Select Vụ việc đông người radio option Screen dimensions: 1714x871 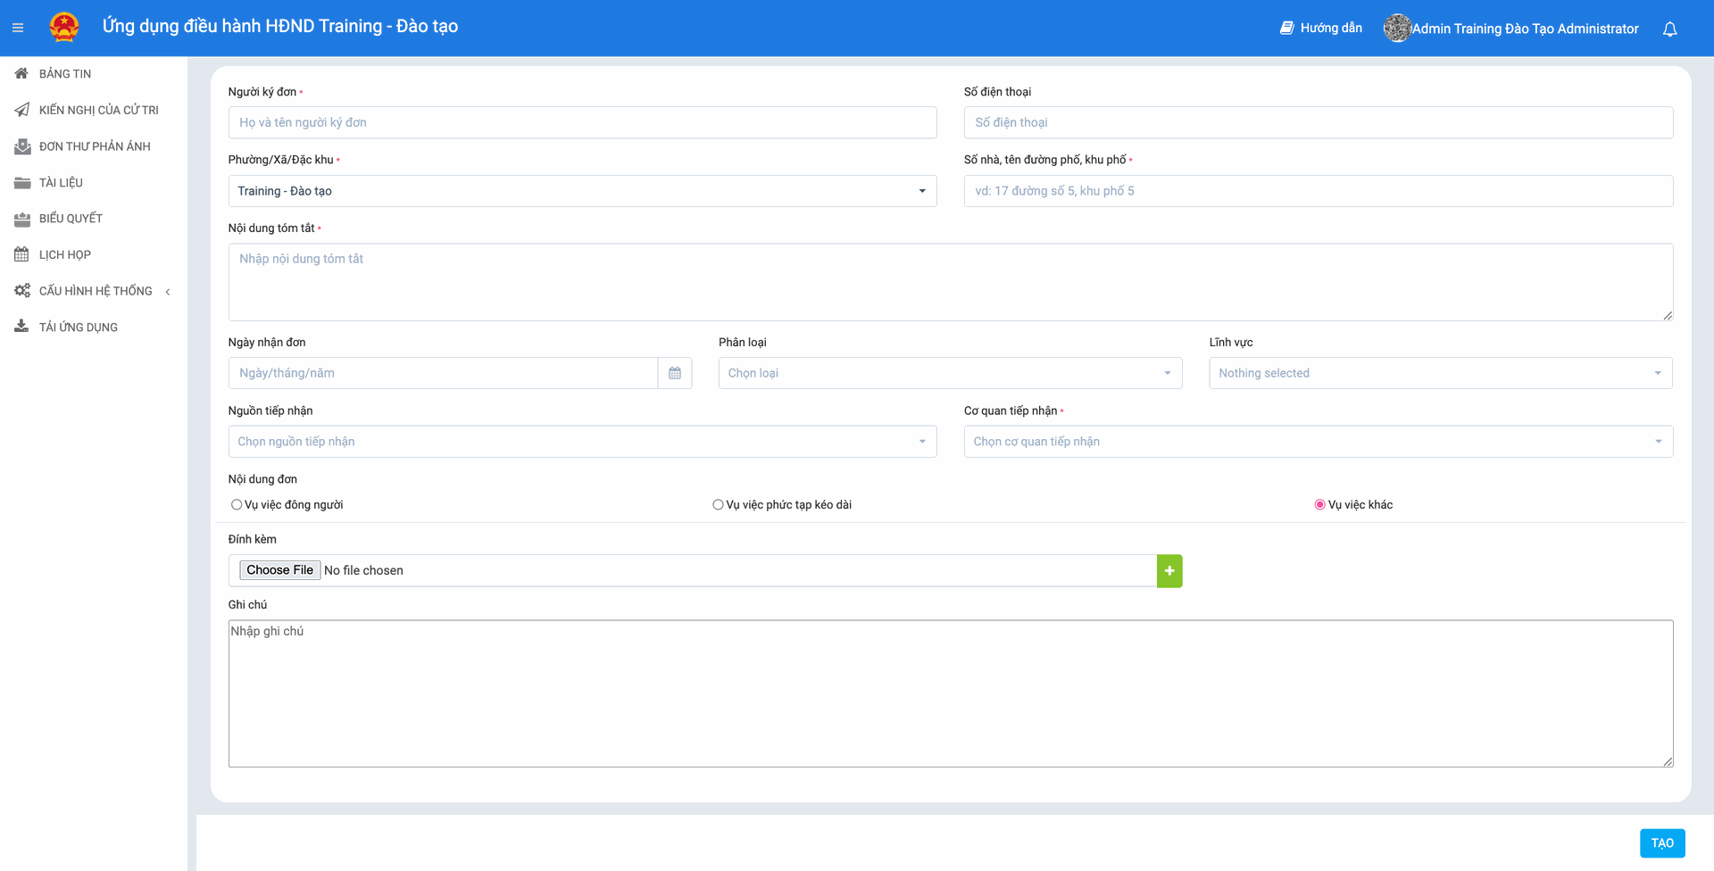(x=237, y=505)
